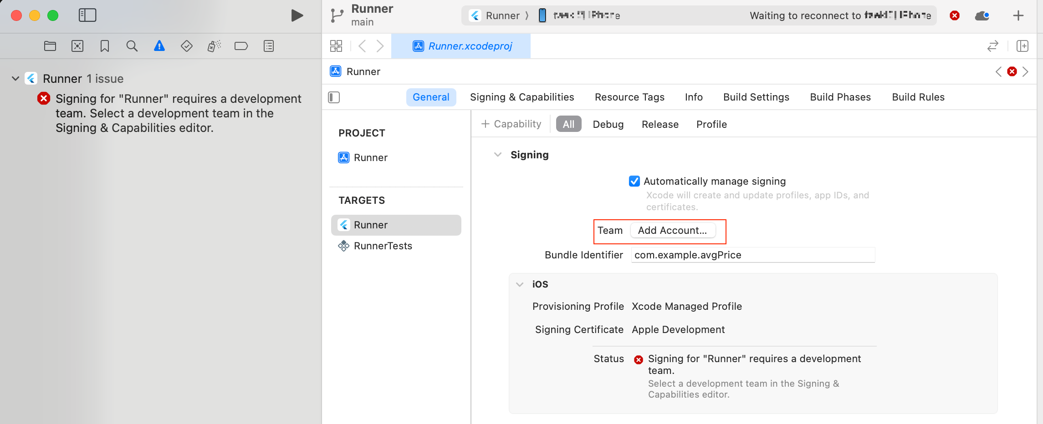The image size is (1043, 424).
Task: Hide the project and targets list
Action: coord(334,97)
